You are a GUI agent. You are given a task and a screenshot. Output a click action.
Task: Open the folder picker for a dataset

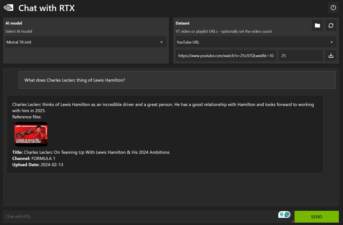point(317,25)
